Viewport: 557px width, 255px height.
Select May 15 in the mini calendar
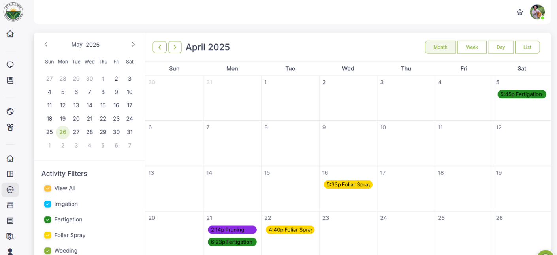(x=103, y=105)
